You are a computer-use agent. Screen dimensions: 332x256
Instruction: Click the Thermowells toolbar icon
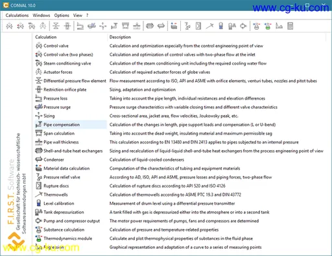click(x=209, y=26)
